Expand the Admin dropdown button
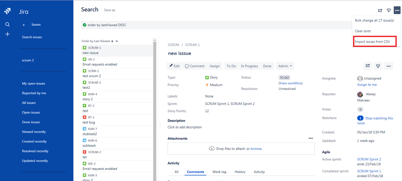 point(285,66)
